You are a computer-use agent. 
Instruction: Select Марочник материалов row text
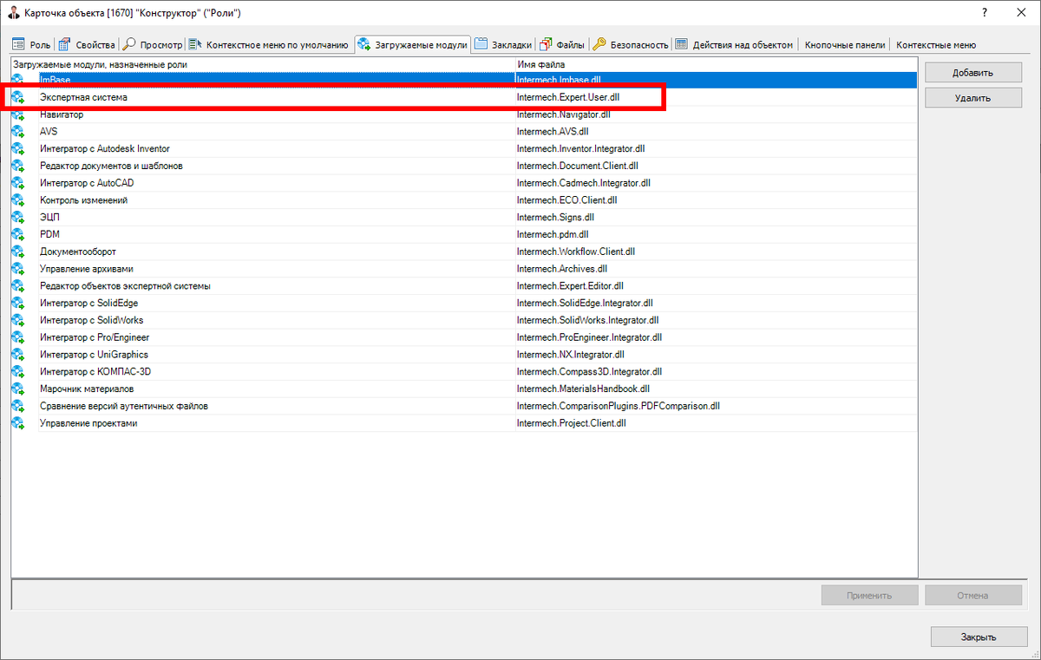coord(87,389)
